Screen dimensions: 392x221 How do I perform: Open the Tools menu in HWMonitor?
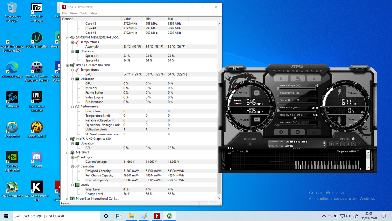84,13
